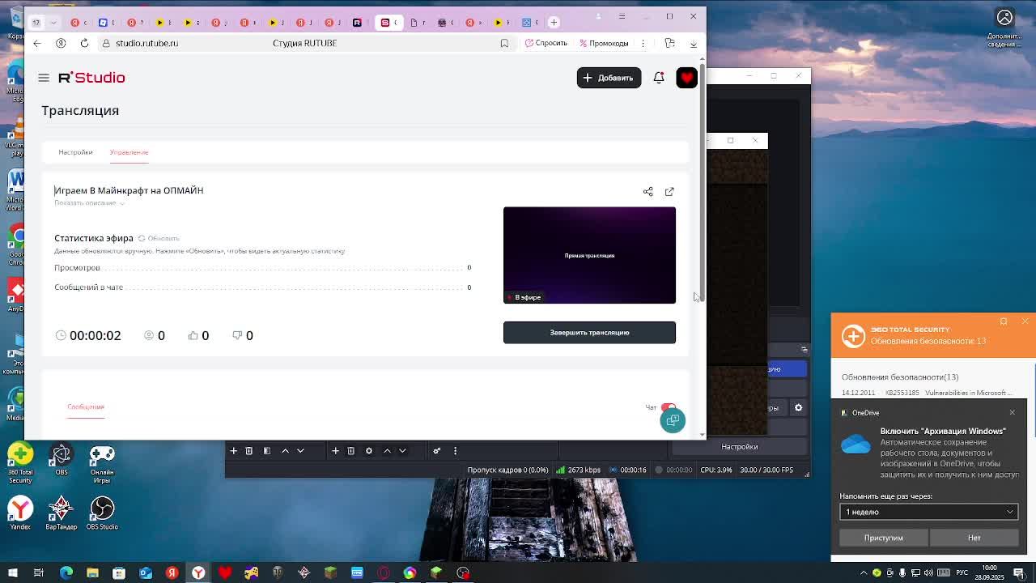Screen dimensions: 1036x583
Task: Open the browser downloads icon
Action: click(693, 43)
